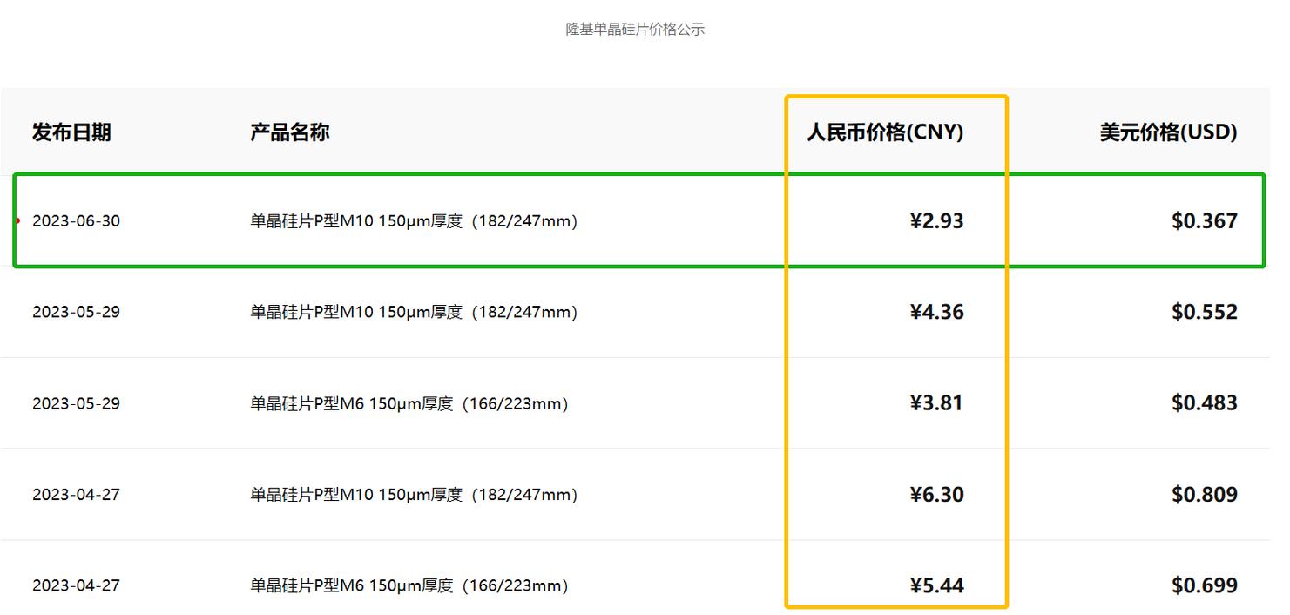The image size is (1290, 615).
Task: Click the page title 隆基单晶硅片价格公示
Action: point(635,30)
